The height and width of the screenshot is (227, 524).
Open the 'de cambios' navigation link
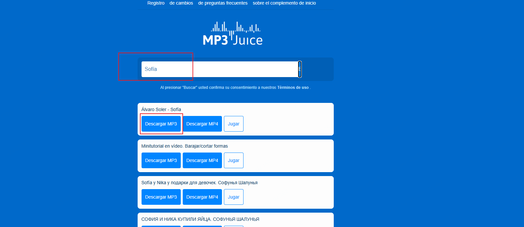pos(181,3)
